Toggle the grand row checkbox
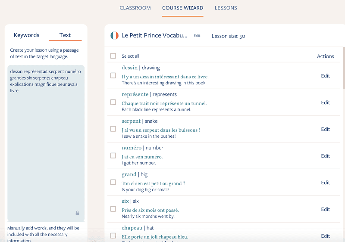This screenshot has width=345, height=242. click(x=113, y=182)
